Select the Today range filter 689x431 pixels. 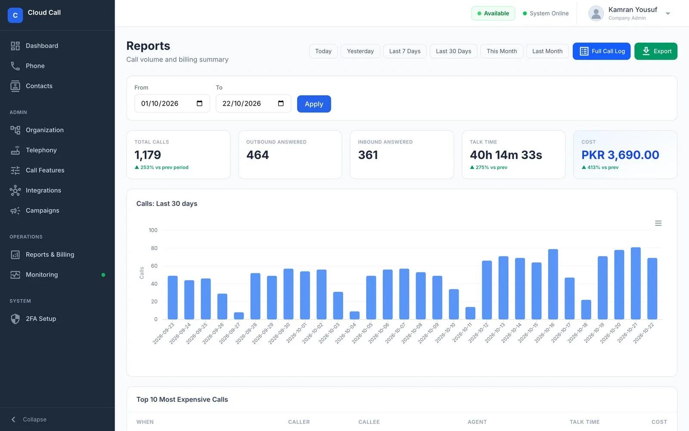pyautogui.click(x=323, y=51)
